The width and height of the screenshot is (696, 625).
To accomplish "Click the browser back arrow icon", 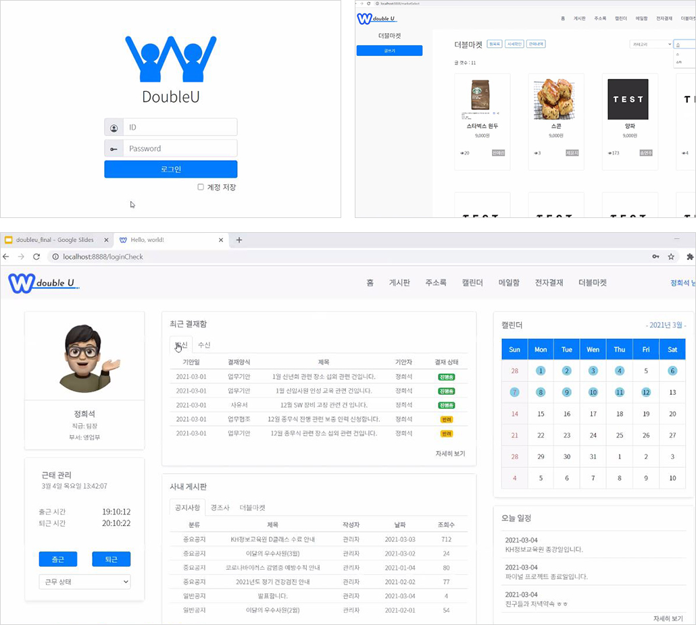I will click(6, 256).
